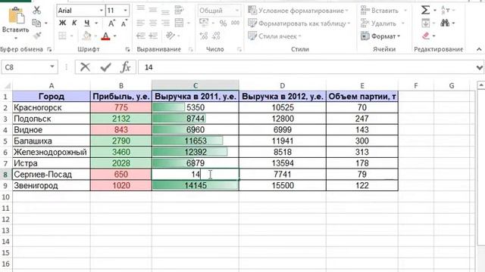
Task: Cancel the cell entry with the X button
Action: pos(85,67)
